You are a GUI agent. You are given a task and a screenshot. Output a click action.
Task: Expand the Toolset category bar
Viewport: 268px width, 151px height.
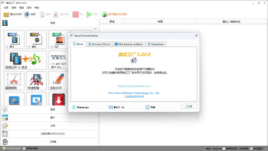[49, 142]
